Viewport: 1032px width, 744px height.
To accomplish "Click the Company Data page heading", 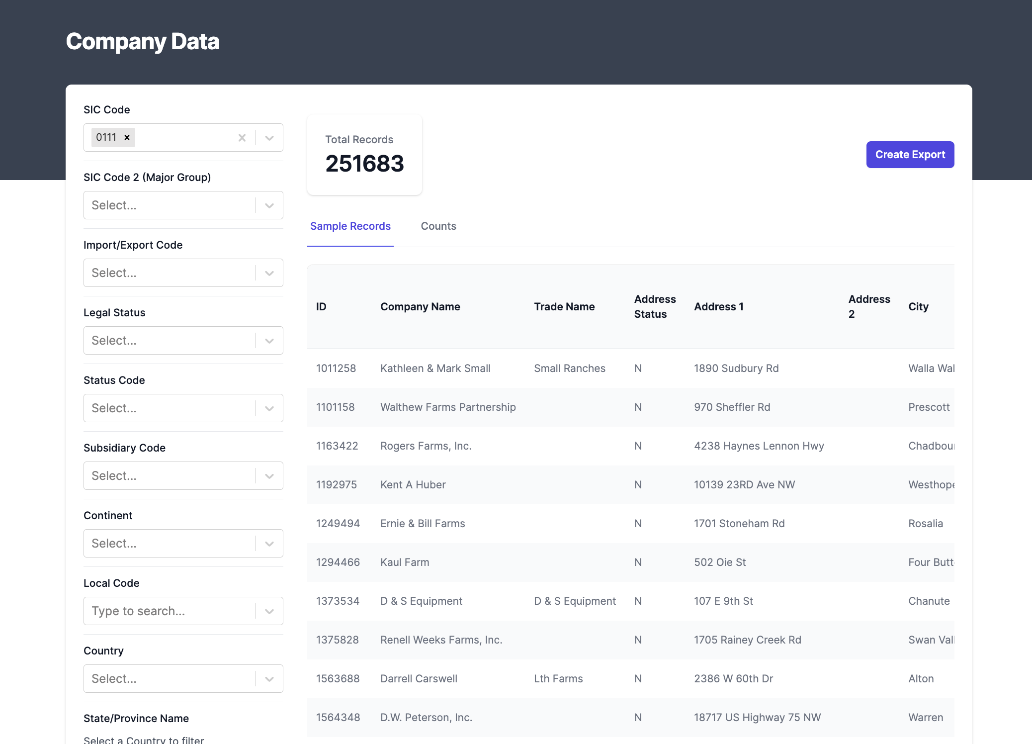I will [x=143, y=42].
